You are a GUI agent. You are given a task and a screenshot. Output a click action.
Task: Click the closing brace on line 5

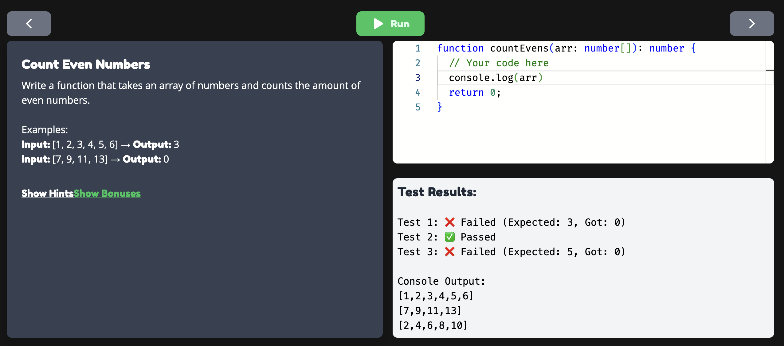pos(440,107)
